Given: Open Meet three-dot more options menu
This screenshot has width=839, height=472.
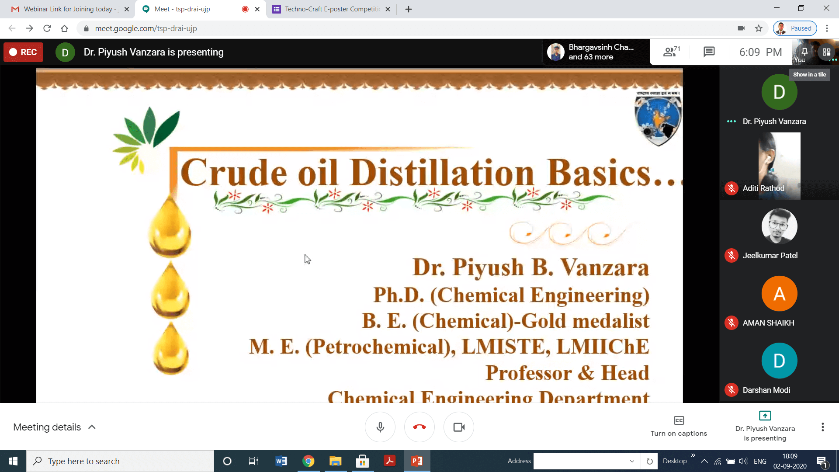Looking at the screenshot, I should [822, 427].
